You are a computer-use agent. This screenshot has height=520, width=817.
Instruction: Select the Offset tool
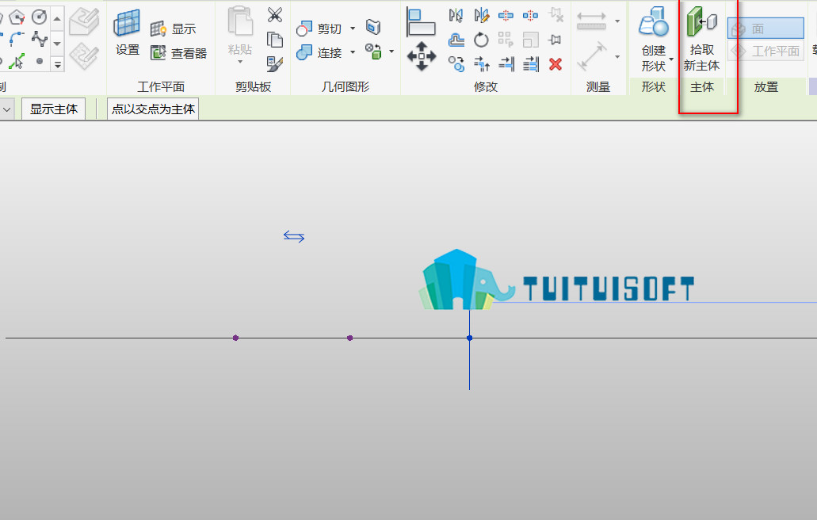click(456, 40)
